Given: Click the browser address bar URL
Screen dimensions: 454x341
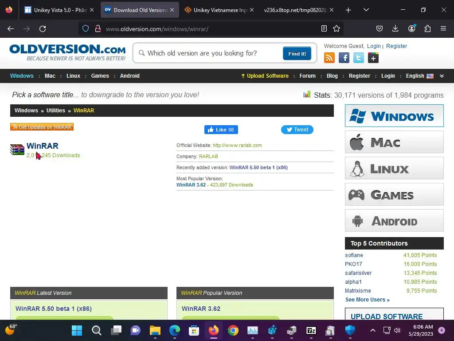Looking at the screenshot, I should point(157,29).
